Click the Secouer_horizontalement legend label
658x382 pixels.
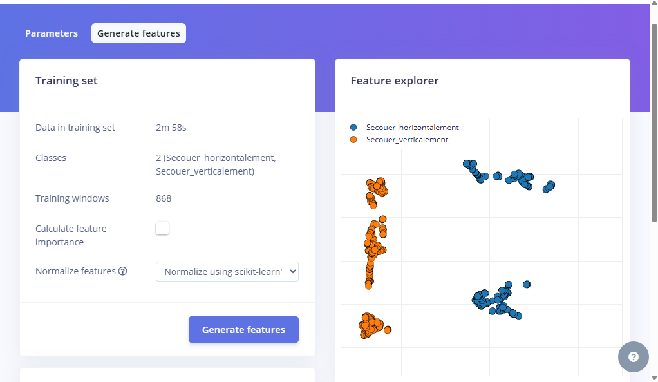coord(412,128)
